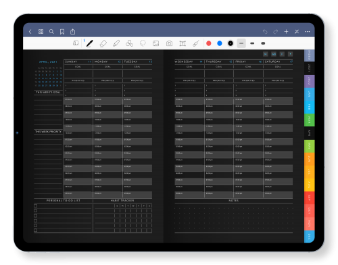
Task: Select the Laser pointer tool
Action: (x=196, y=43)
